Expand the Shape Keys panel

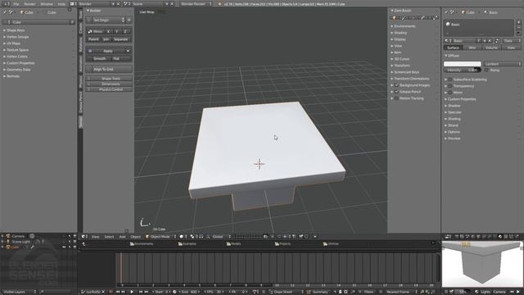(16, 30)
